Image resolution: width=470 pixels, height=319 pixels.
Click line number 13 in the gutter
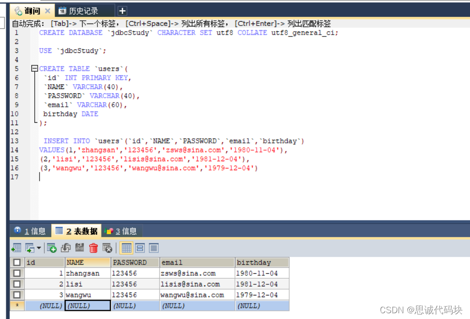(14, 141)
